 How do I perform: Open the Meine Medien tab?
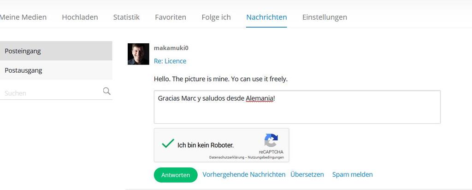point(23,17)
